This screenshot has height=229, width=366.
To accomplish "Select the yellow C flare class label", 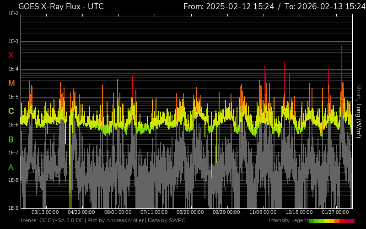I will [11, 111].
